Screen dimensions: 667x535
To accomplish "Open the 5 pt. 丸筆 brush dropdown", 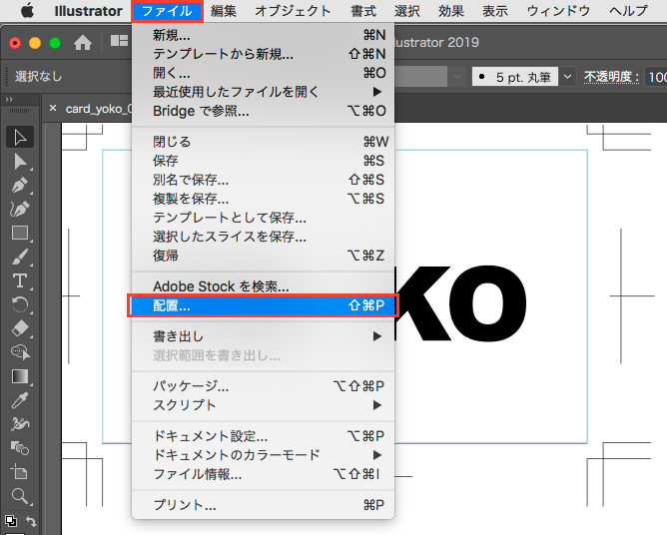I will (x=567, y=76).
